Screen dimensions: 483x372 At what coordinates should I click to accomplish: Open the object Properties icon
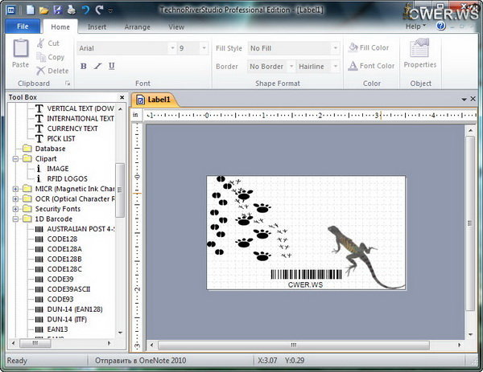pyautogui.click(x=419, y=54)
